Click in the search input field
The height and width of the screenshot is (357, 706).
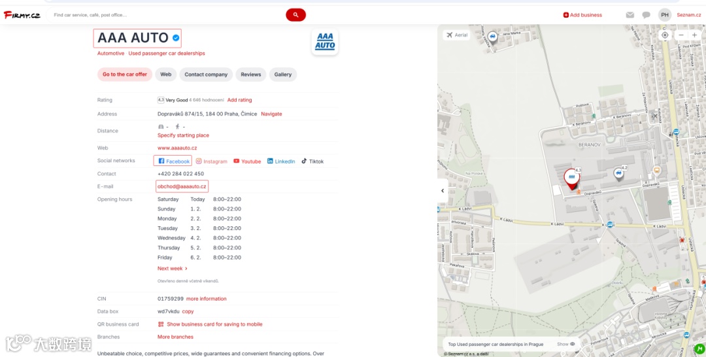click(x=167, y=15)
